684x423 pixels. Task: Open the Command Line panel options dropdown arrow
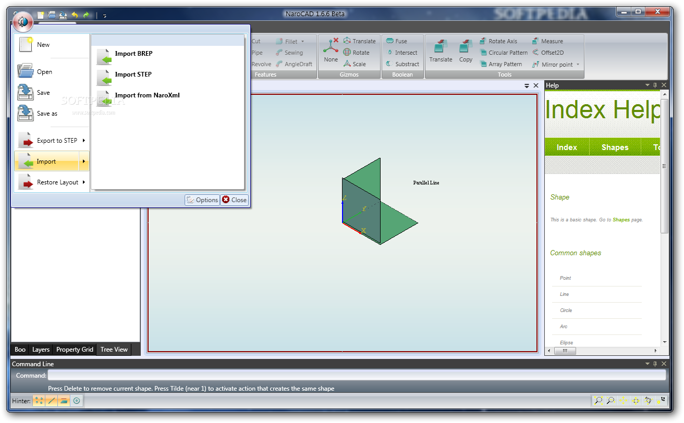click(x=648, y=364)
